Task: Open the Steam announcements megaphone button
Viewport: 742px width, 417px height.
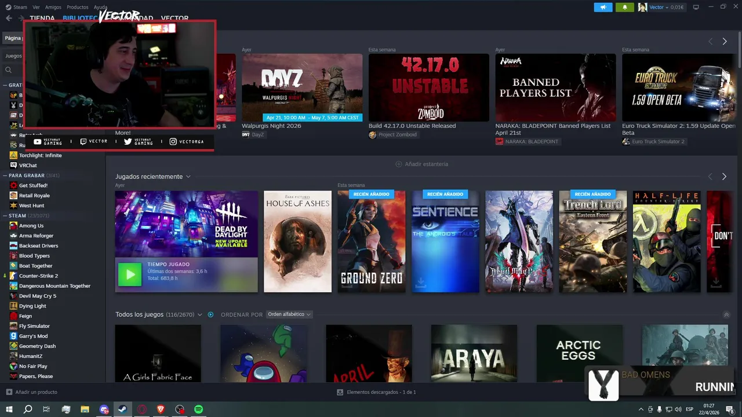Action: (x=603, y=7)
